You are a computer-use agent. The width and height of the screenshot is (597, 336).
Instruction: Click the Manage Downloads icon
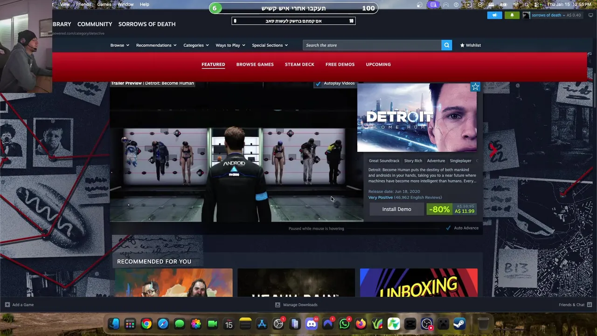click(278, 305)
